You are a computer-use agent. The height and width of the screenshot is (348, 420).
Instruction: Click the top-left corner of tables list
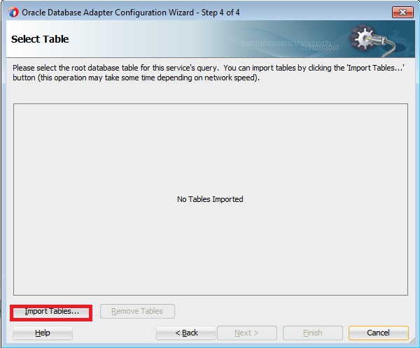17,107
